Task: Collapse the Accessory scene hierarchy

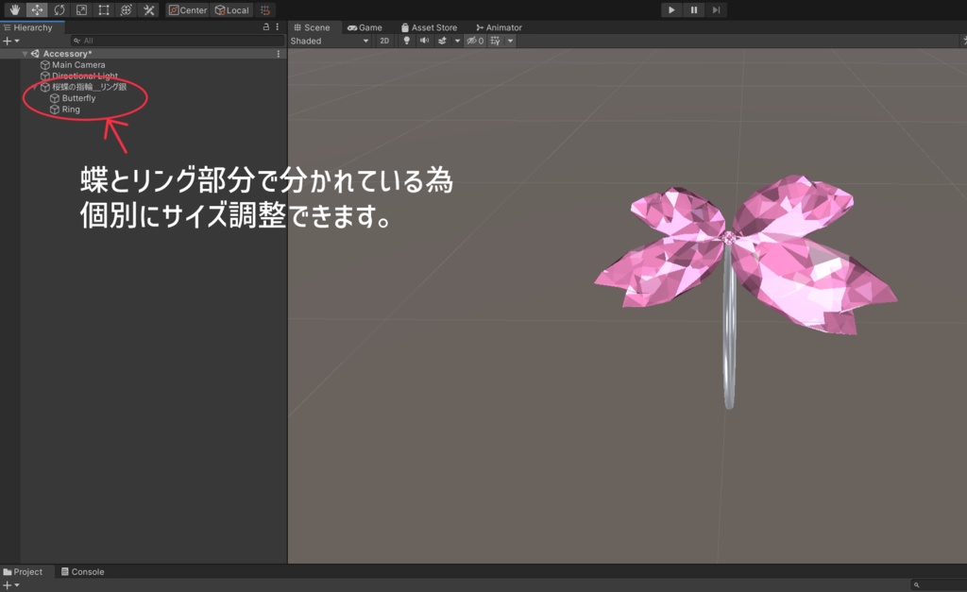Action: pyautogui.click(x=24, y=53)
